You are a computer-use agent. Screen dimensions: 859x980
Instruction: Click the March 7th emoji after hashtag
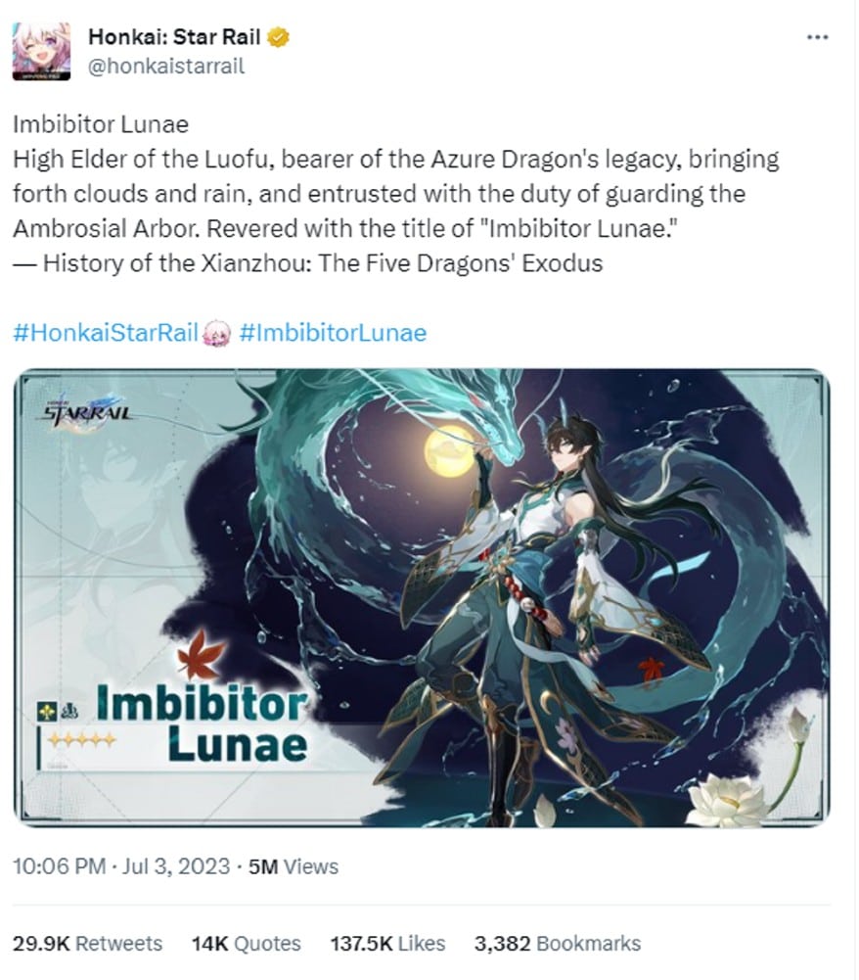tap(217, 333)
